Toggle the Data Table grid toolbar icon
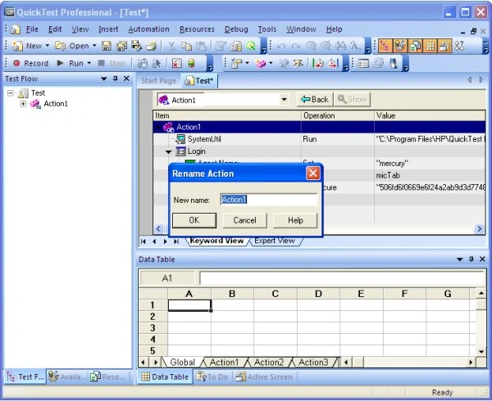The image size is (492, 401). 430,46
